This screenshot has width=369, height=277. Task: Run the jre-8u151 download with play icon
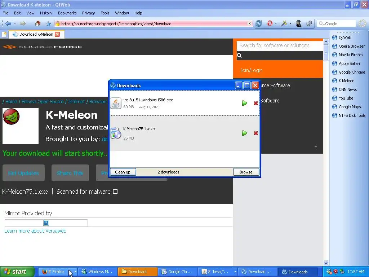[x=245, y=103]
